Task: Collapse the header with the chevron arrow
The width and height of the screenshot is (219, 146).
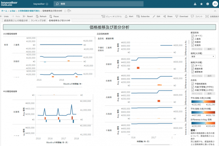Action: click(x=215, y=11)
